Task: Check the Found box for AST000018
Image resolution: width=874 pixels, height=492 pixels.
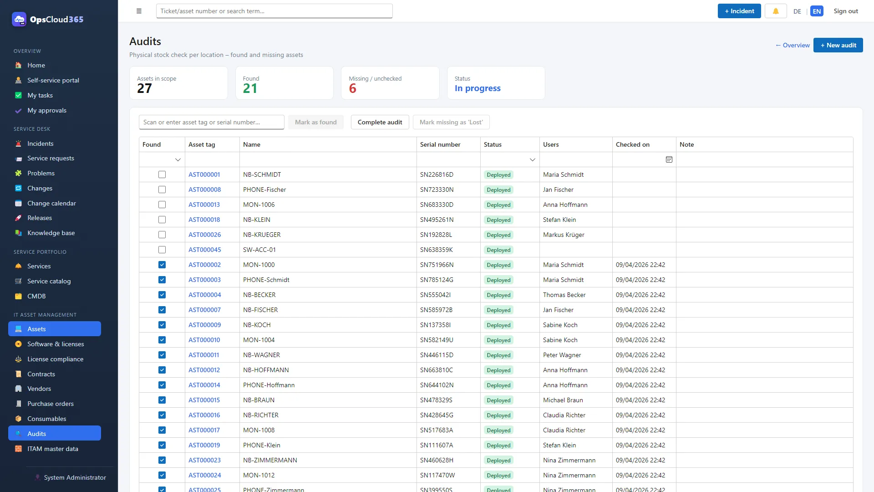Action: pos(162,220)
